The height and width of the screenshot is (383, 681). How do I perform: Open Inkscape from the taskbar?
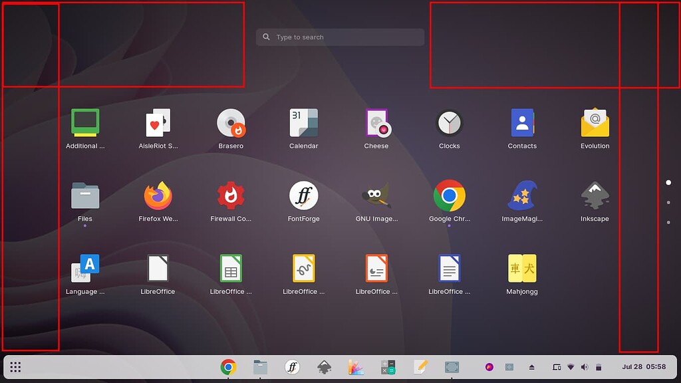(324, 367)
